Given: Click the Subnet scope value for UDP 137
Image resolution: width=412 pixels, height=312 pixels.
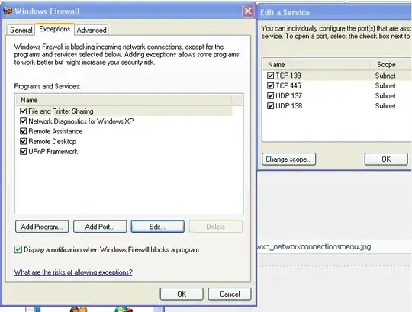Looking at the screenshot, I should [x=385, y=95].
